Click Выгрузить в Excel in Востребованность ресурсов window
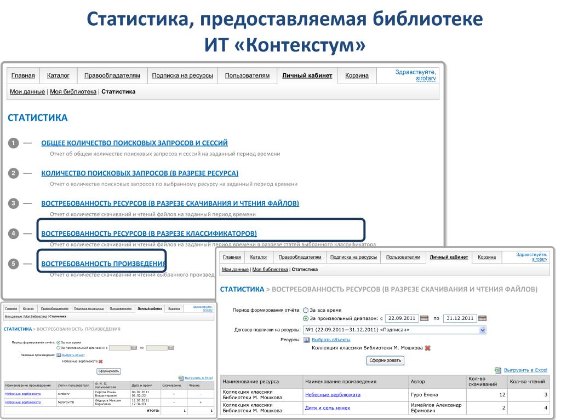Viewport: 561px width, 420px height. (525, 370)
